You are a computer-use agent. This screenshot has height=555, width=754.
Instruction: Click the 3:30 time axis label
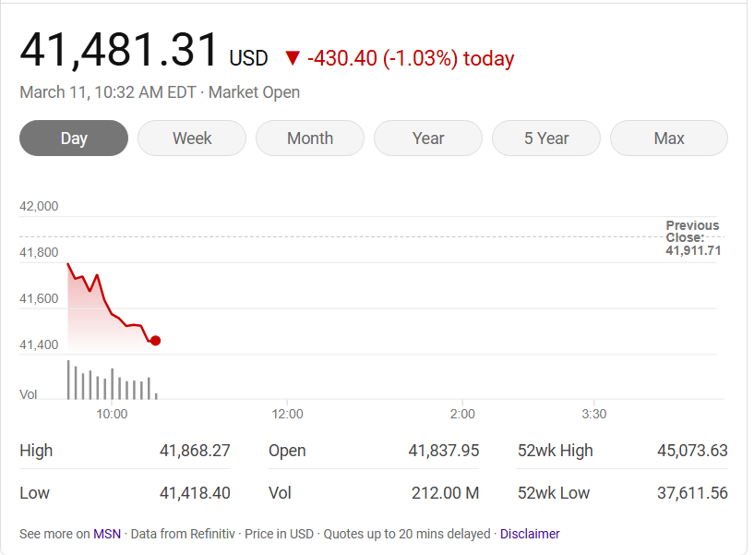[594, 414]
